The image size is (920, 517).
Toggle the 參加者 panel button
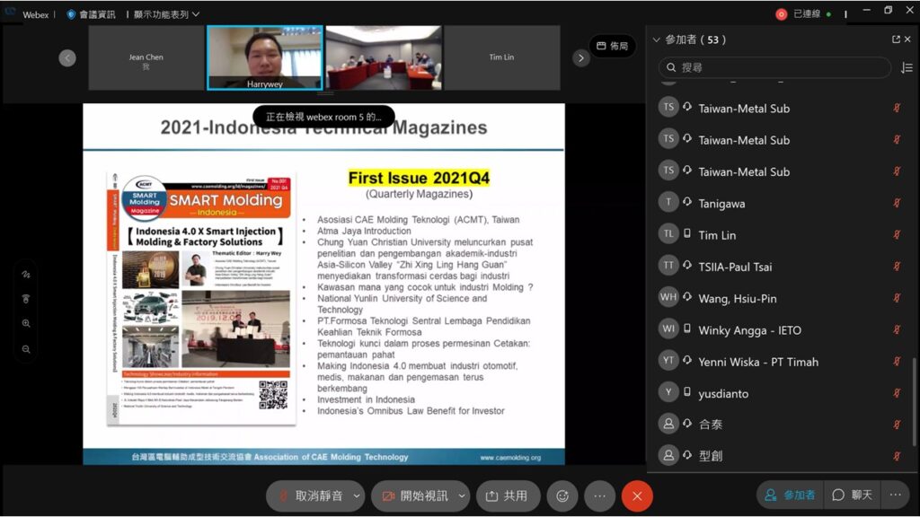click(790, 495)
